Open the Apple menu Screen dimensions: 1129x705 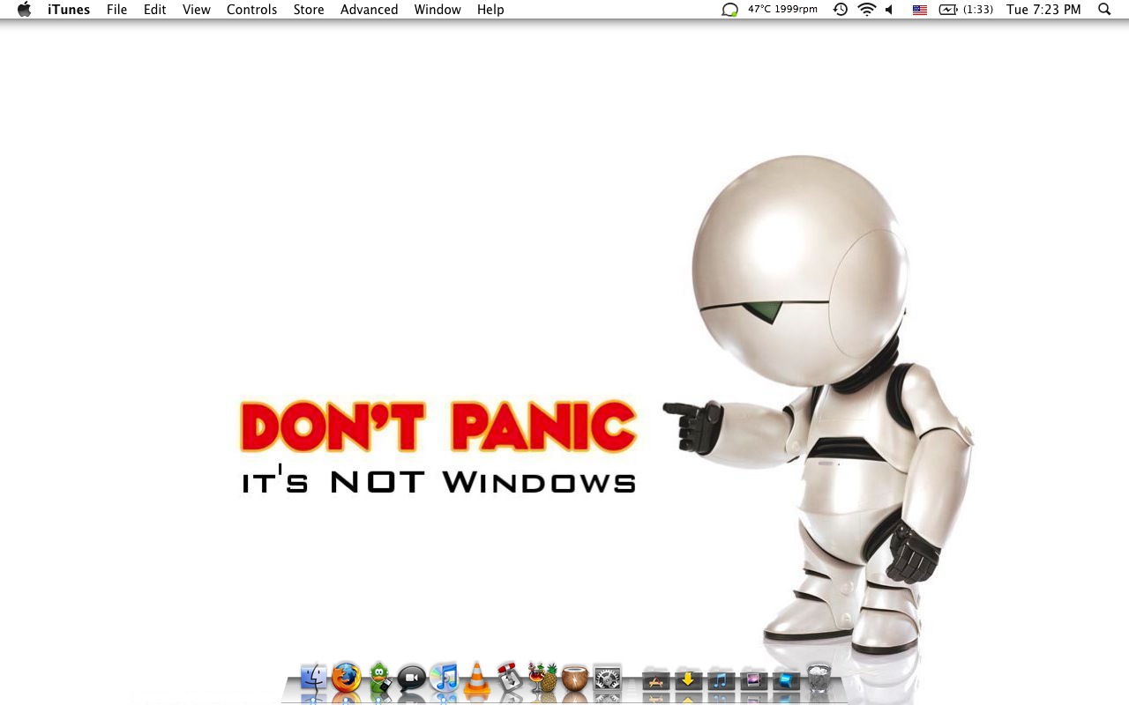[x=24, y=10]
